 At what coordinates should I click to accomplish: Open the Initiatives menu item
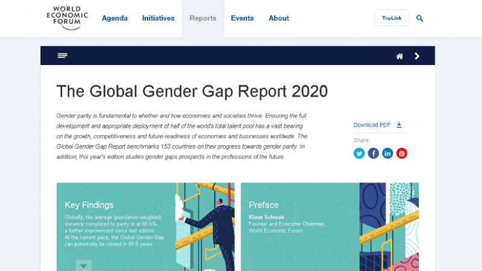(x=158, y=18)
